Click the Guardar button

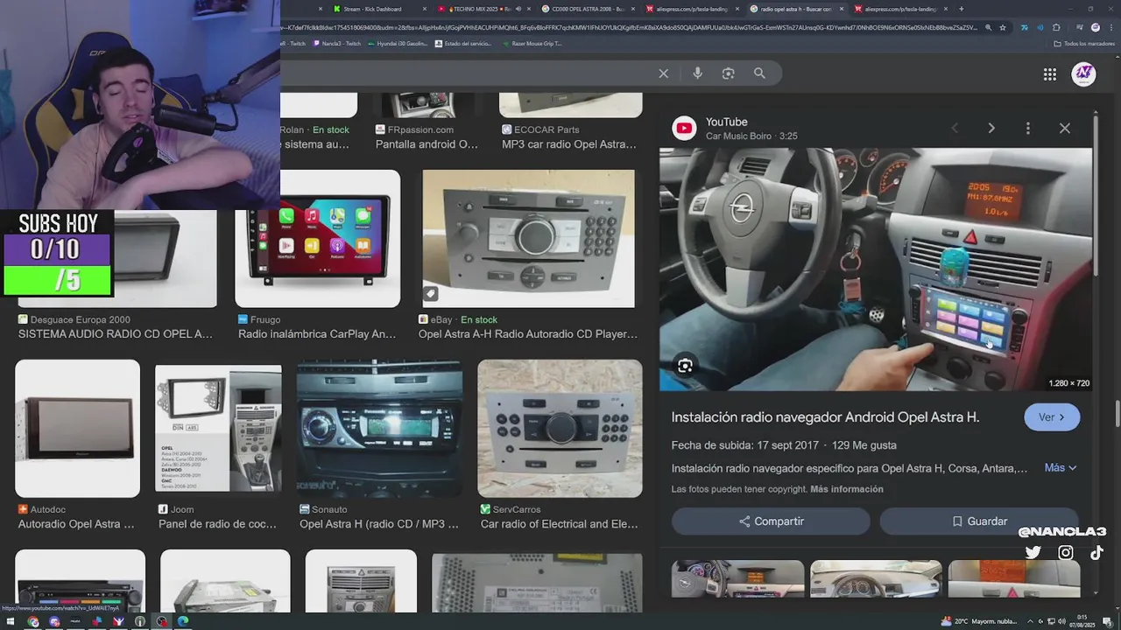pos(979,521)
